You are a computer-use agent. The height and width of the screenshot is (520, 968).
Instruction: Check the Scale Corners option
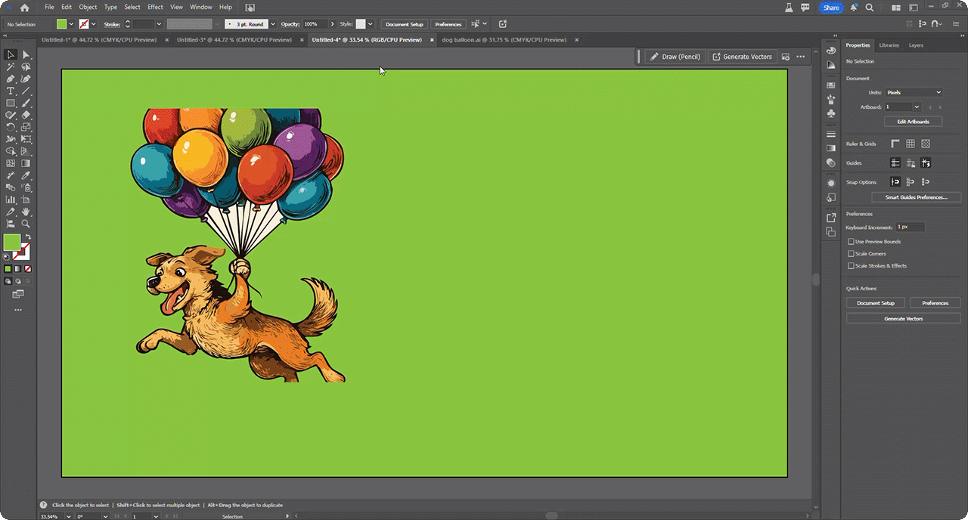(x=851, y=254)
